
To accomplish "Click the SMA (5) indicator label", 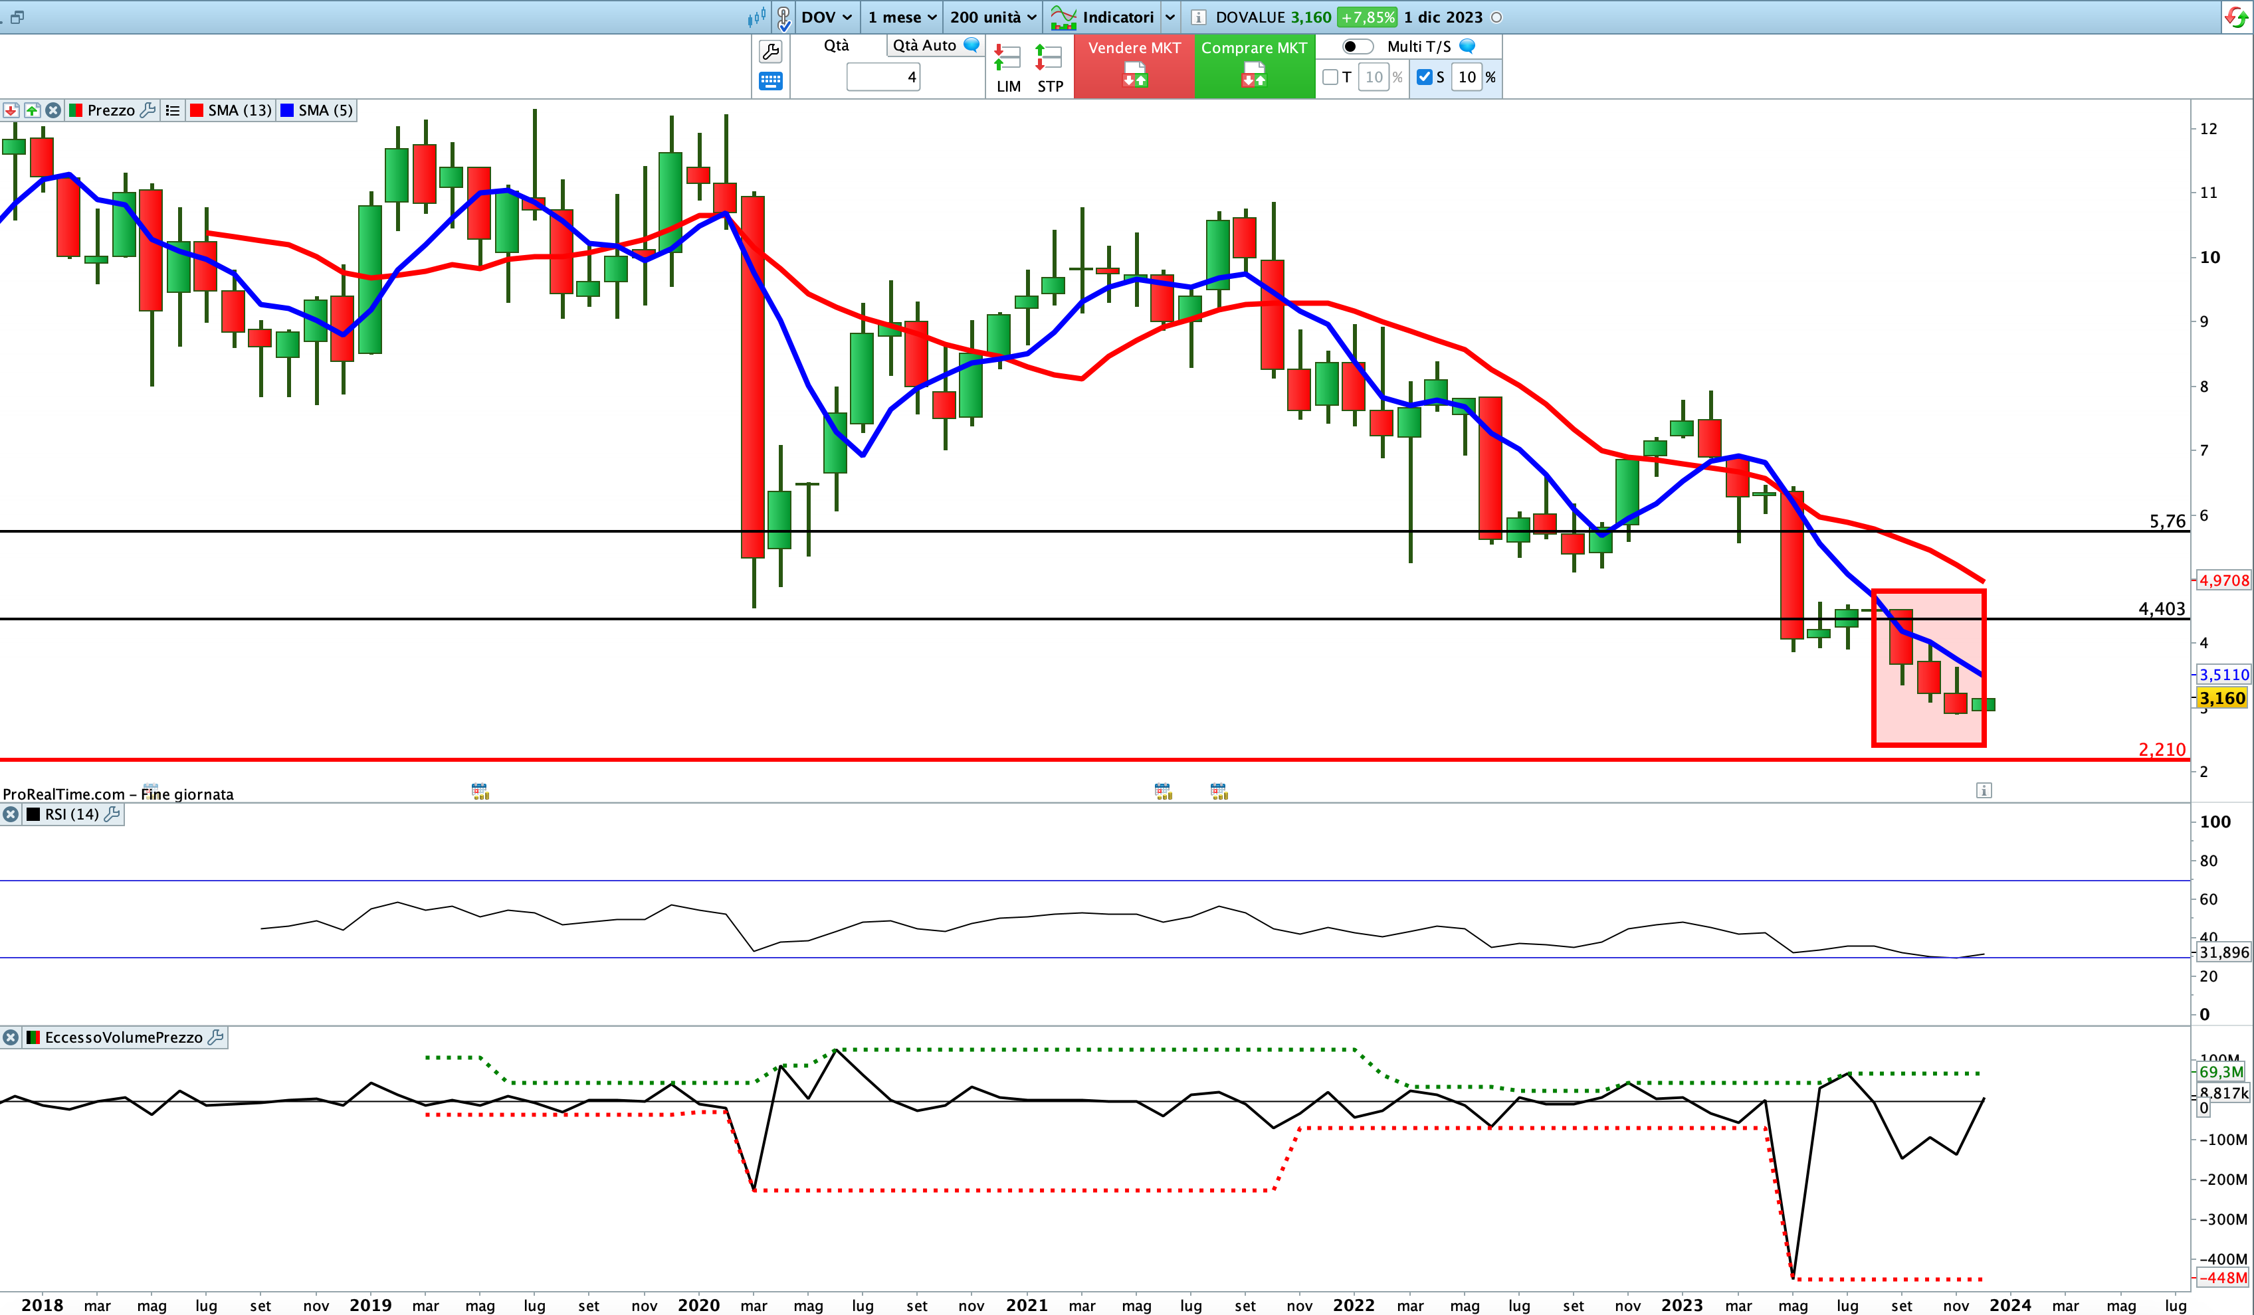I will tap(326, 110).
